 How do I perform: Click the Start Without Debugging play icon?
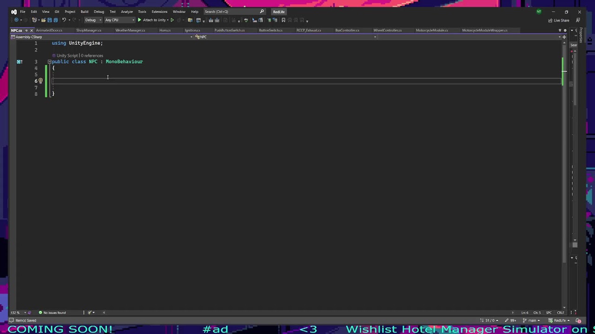click(172, 20)
